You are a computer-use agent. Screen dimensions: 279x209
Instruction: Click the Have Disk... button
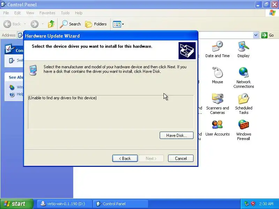click(x=176, y=135)
